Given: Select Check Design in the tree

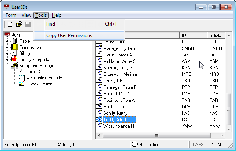Looking at the screenshot, I should tap(40, 84).
